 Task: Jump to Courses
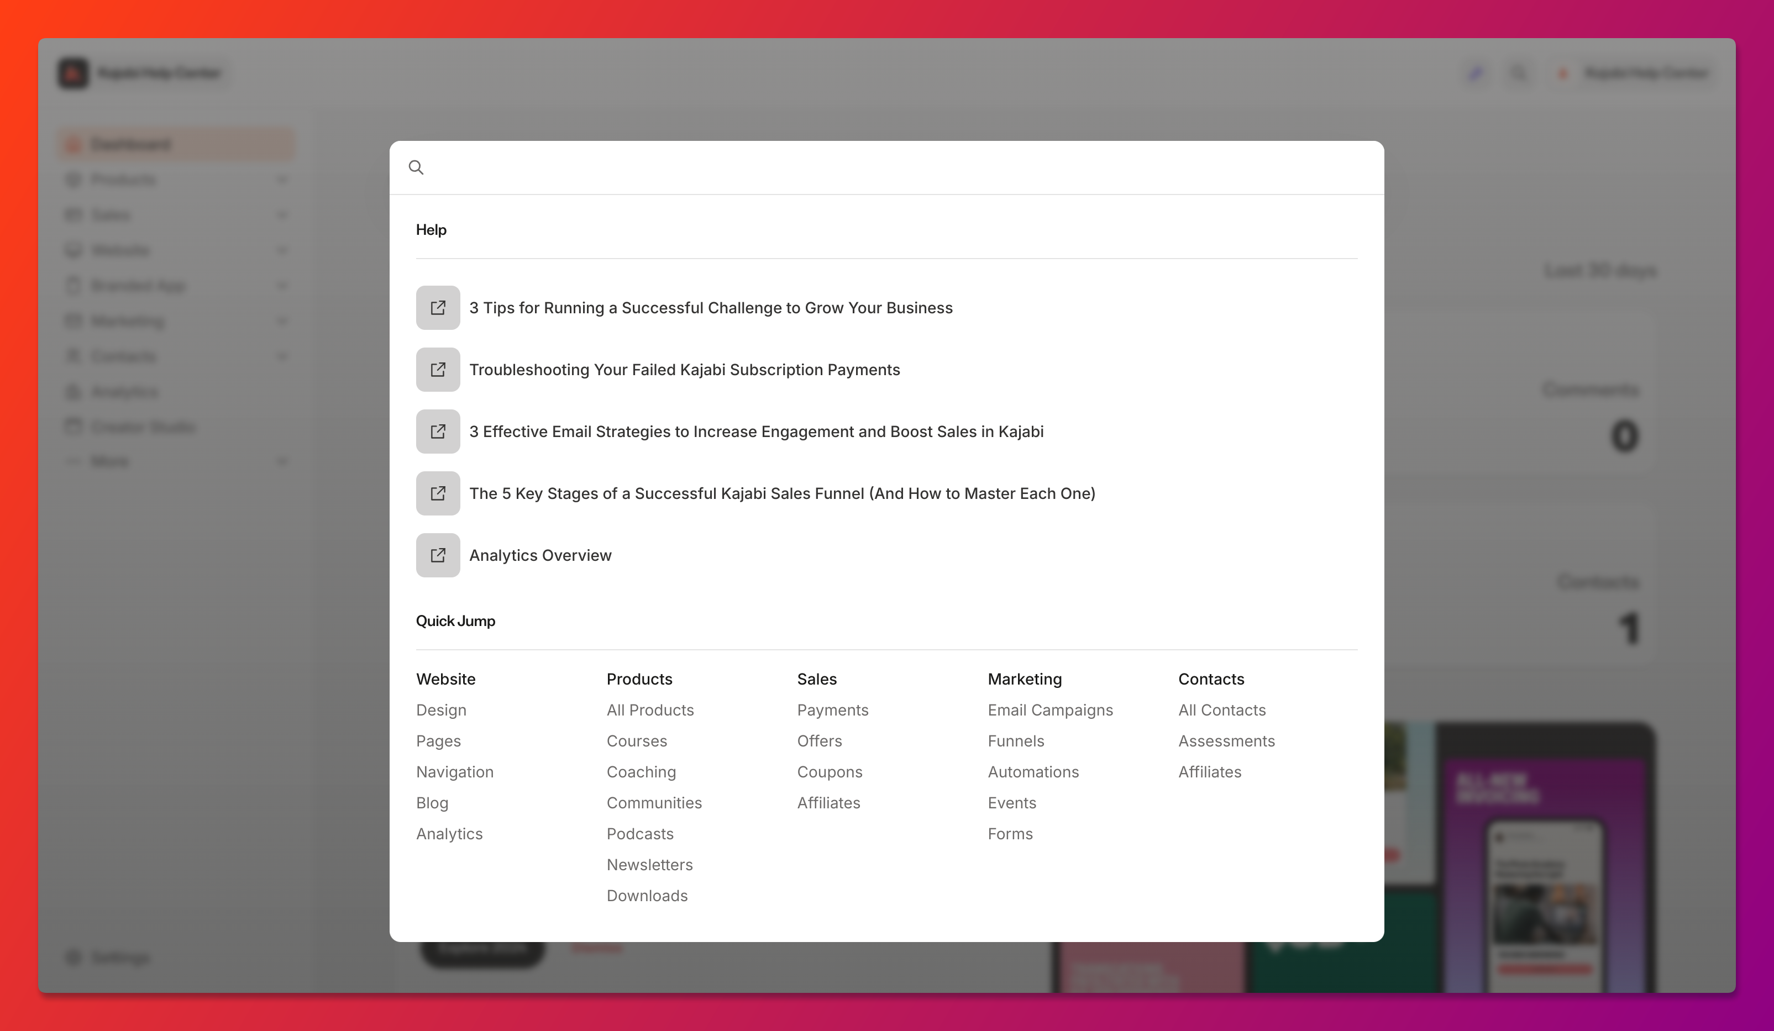point(637,741)
